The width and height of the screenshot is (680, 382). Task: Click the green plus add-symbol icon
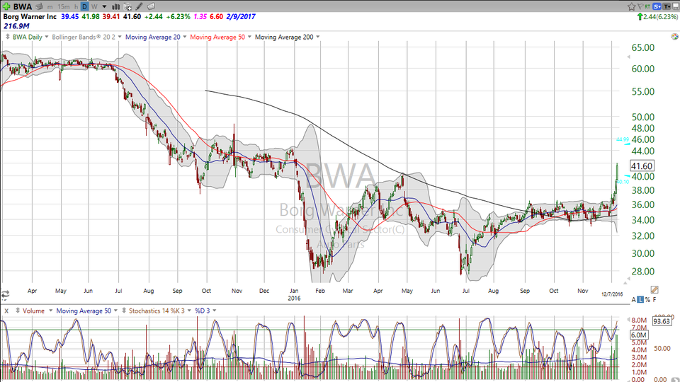(x=6, y=6)
